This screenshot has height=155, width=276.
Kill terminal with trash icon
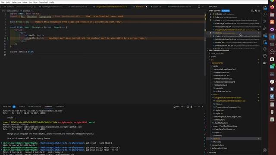pyautogui.click(x=191, y=107)
